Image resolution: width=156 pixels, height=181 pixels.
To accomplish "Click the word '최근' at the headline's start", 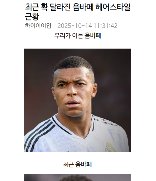I will click(x=32, y=7).
